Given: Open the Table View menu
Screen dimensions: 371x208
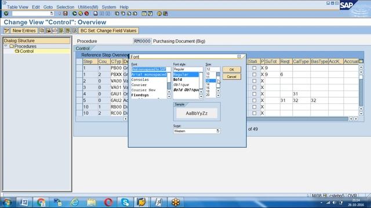Looking at the screenshot, I should coord(17,7).
